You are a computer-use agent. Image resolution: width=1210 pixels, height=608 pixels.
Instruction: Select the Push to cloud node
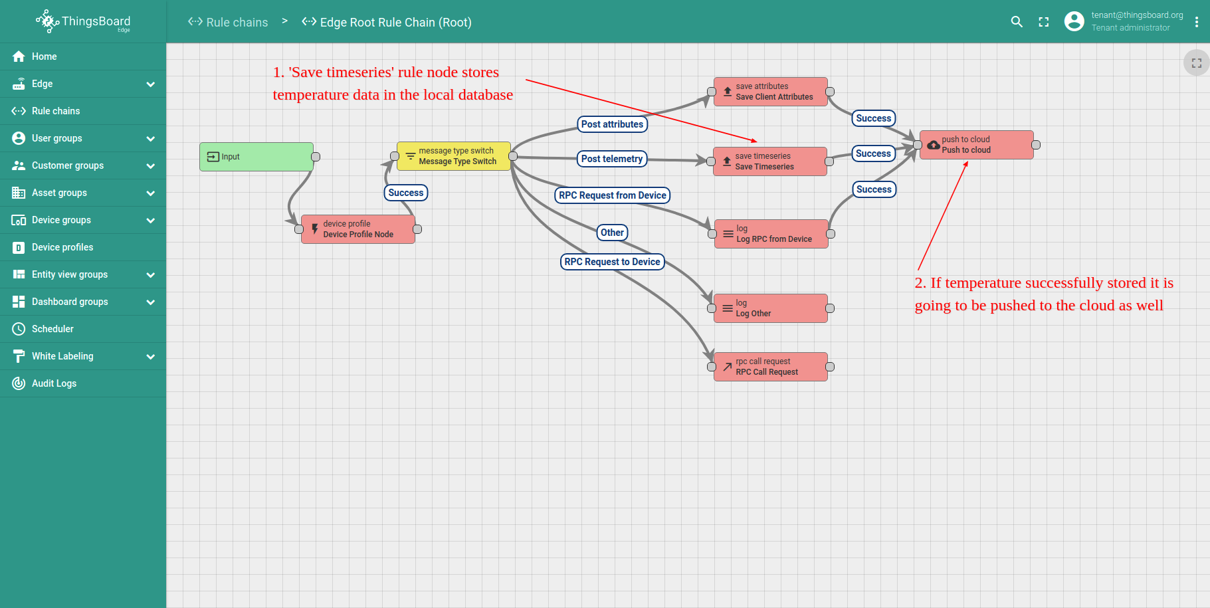pos(977,145)
